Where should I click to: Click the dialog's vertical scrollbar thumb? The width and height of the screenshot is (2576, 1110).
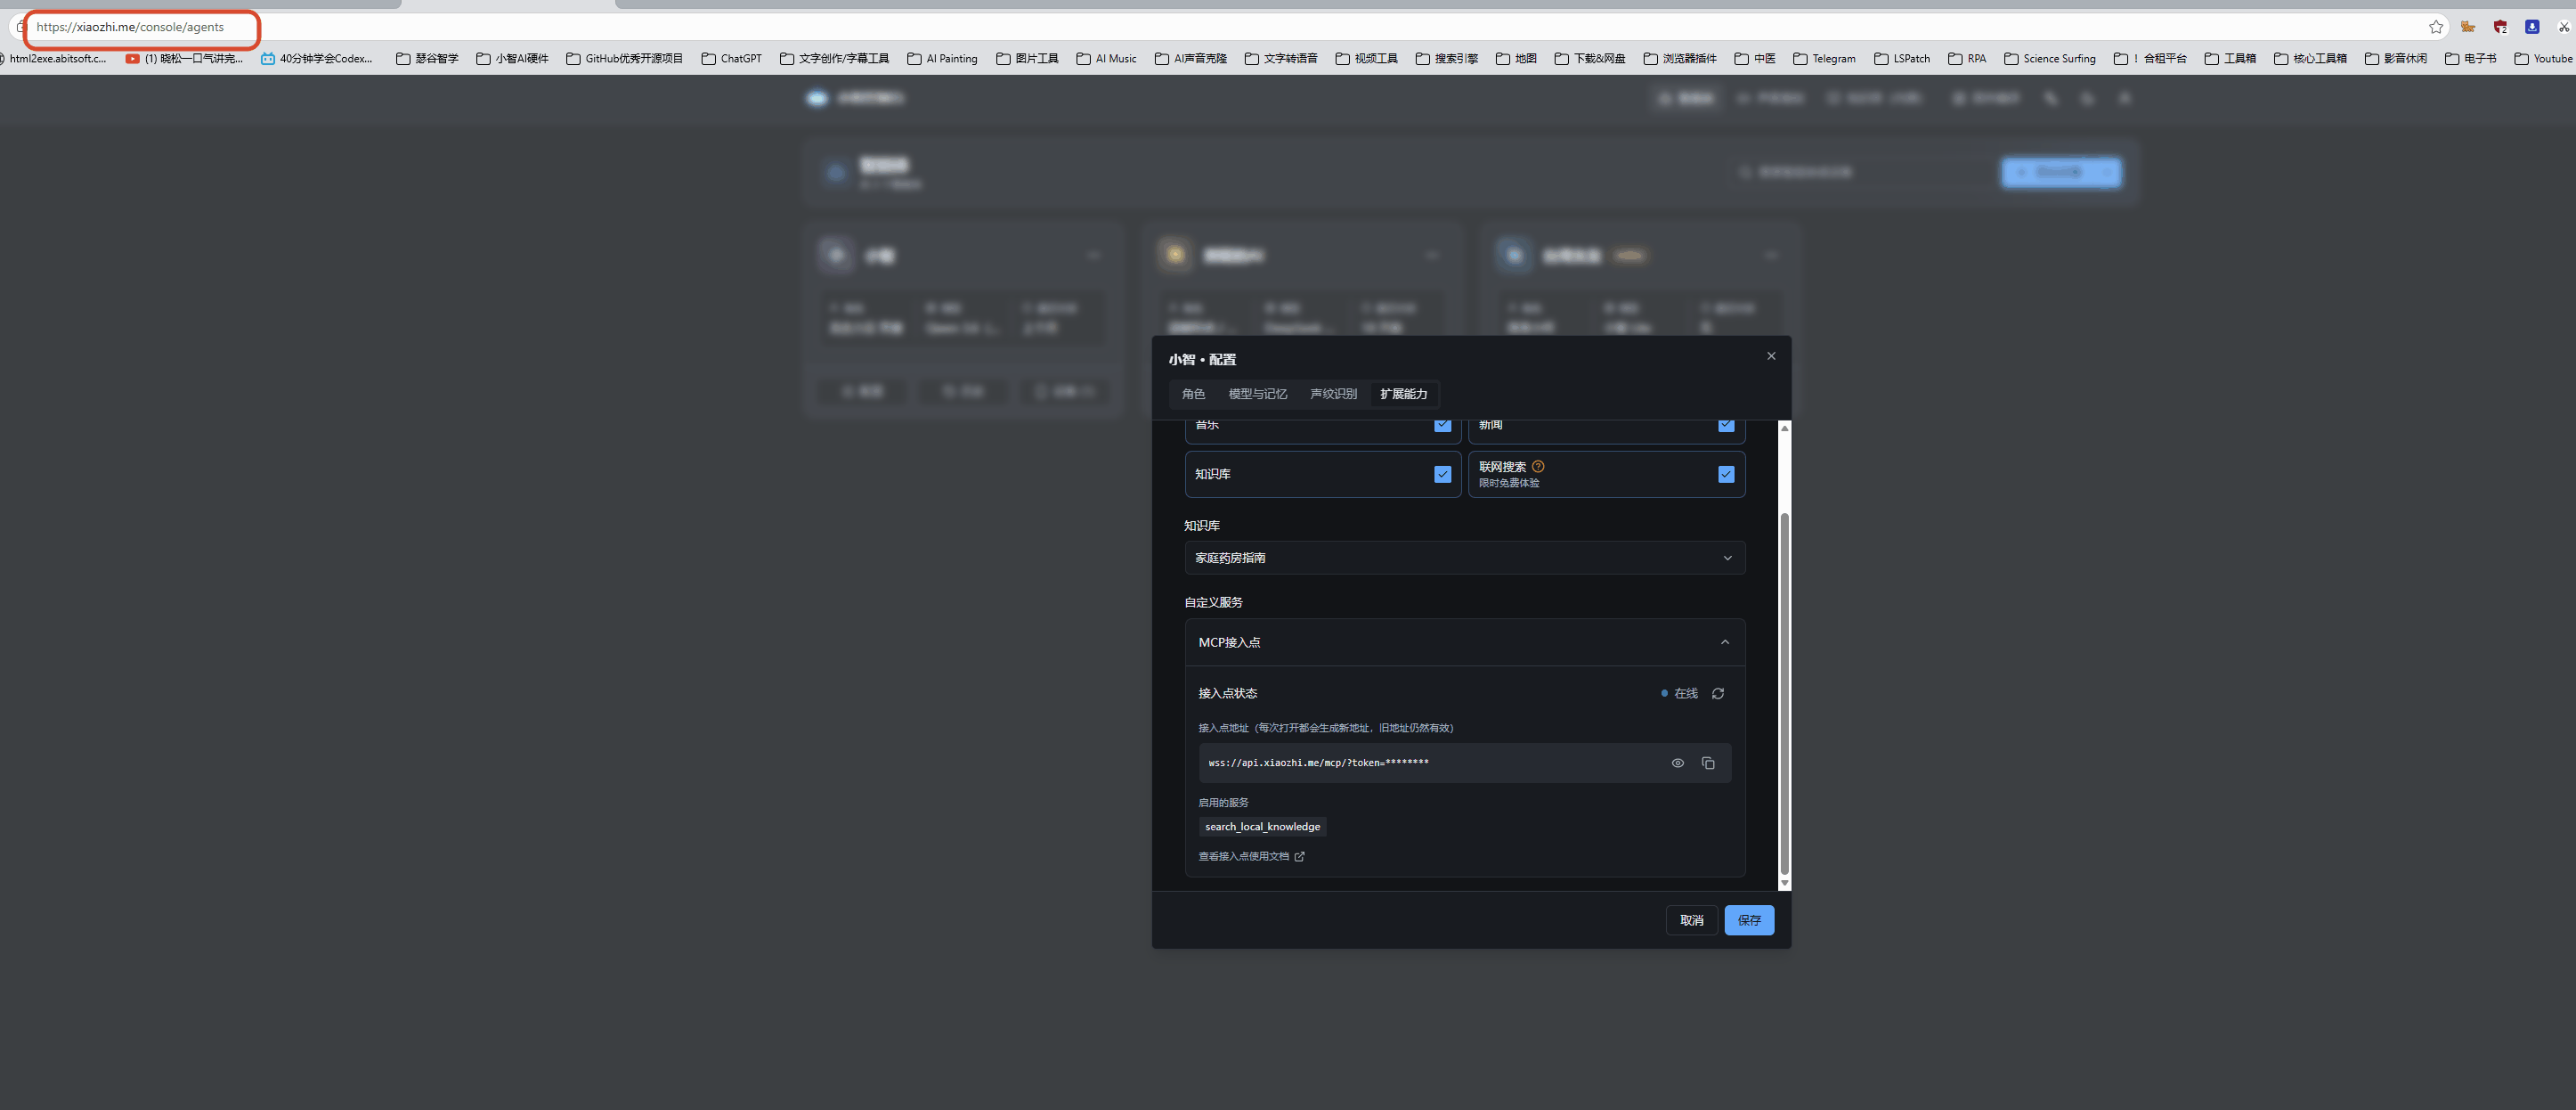1784,692
